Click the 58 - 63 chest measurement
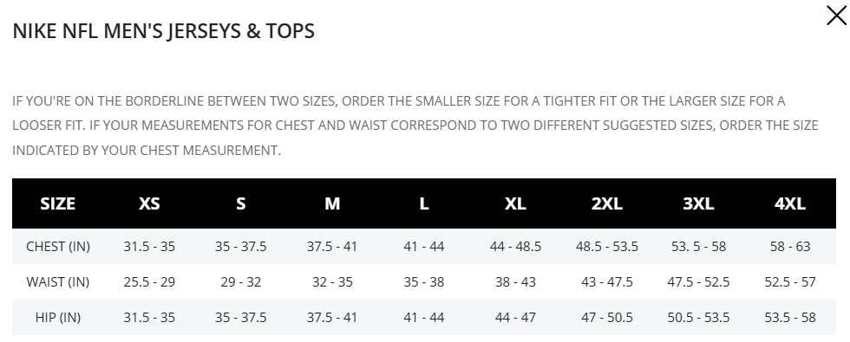This screenshot has height=342, width=850. coord(790,247)
